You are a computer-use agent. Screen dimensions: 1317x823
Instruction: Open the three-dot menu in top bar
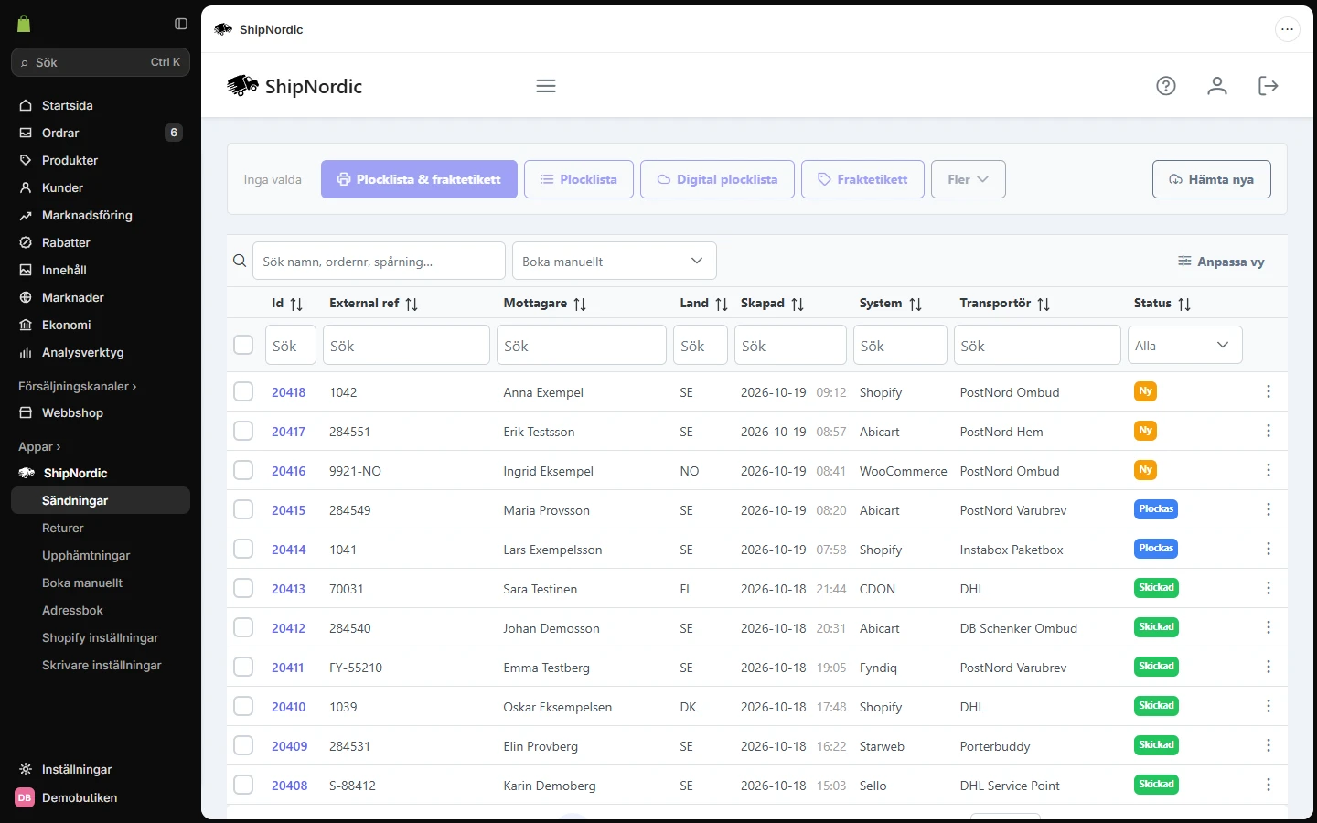(x=1287, y=29)
